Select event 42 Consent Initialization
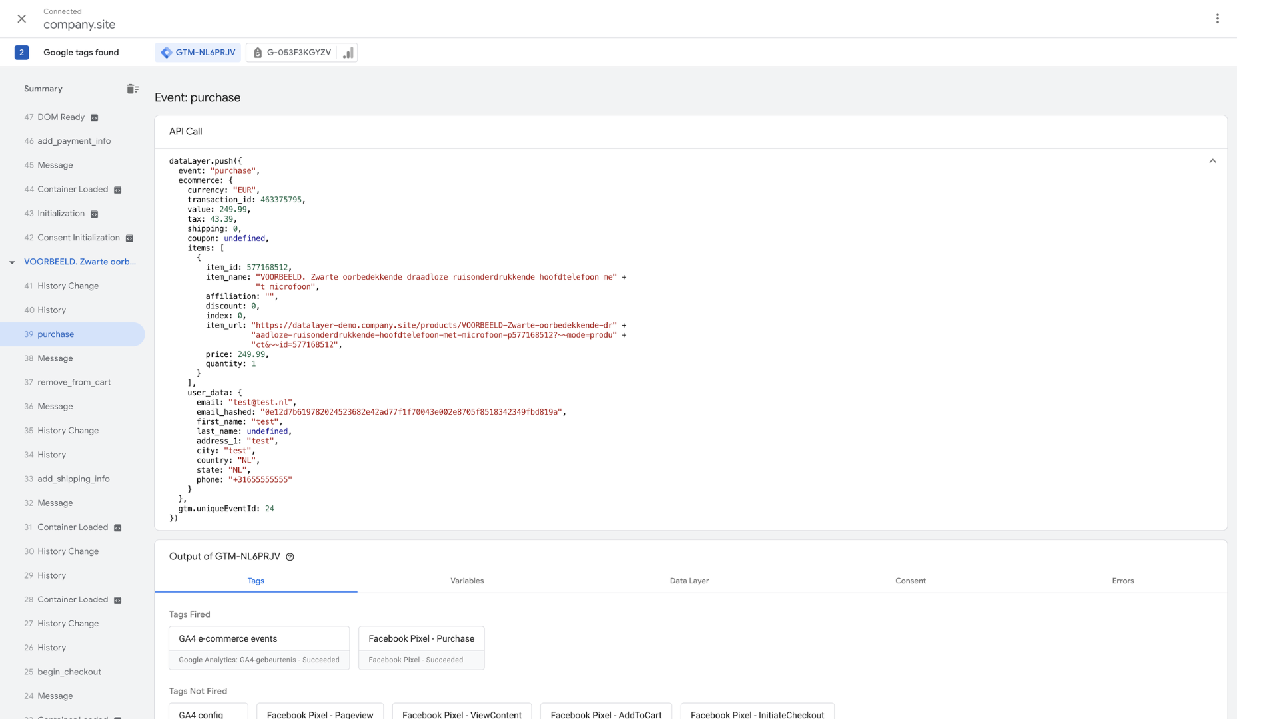 [72, 238]
